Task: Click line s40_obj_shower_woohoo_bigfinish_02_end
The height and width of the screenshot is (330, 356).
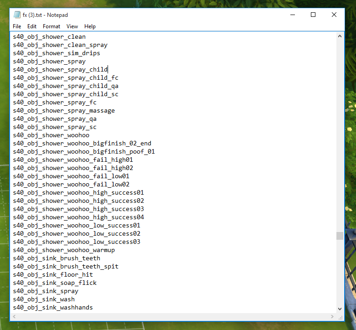Action: tap(82, 144)
